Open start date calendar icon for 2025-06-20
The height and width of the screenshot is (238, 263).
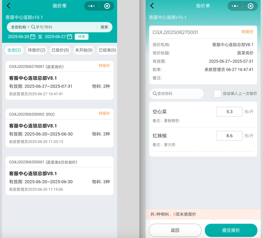coord(33,37)
